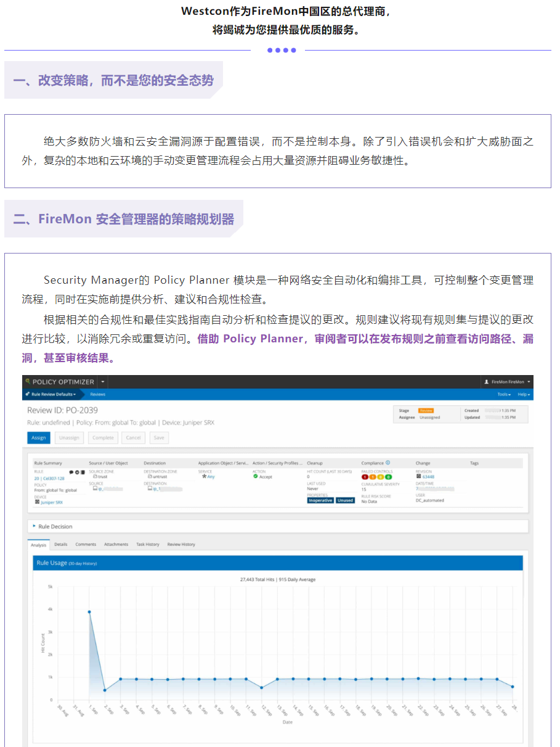Click the trust source zone icon

[95, 476]
